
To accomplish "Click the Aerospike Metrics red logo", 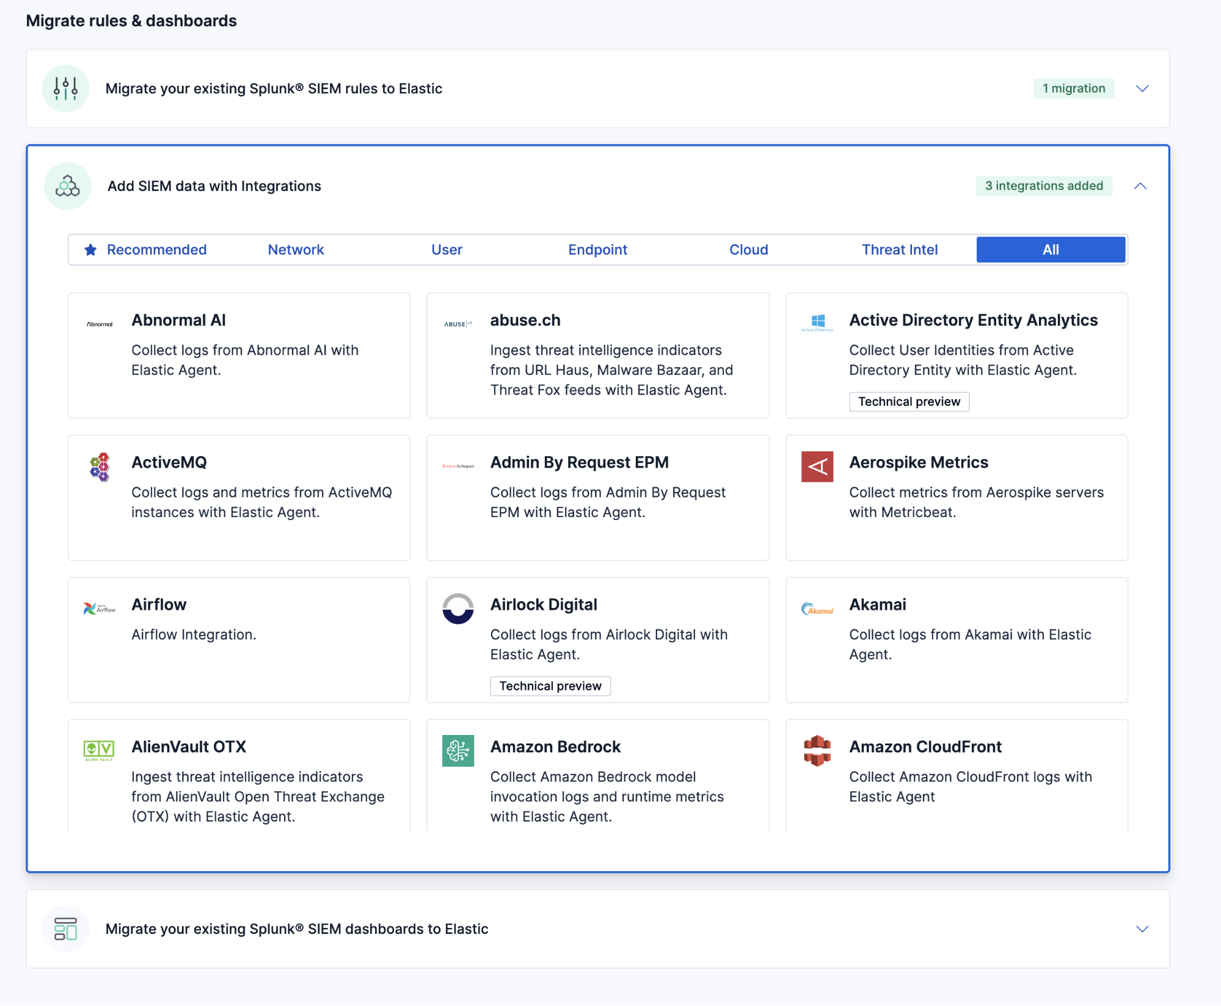I will click(x=817, y=467).
